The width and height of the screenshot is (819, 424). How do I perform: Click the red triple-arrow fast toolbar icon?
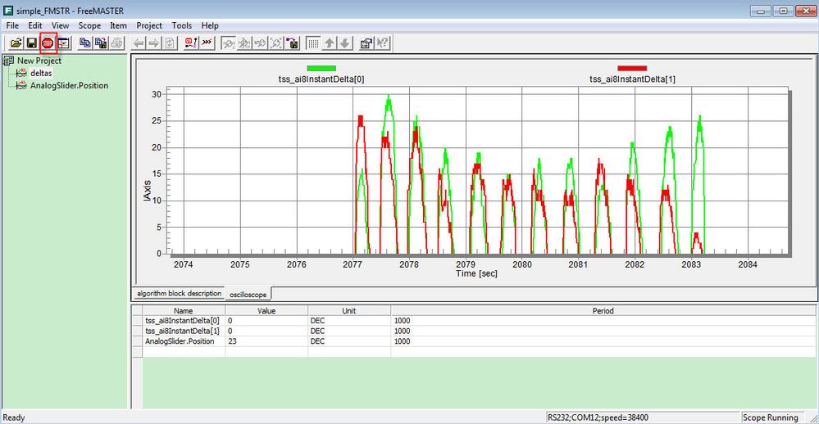[x=207, y=43]
